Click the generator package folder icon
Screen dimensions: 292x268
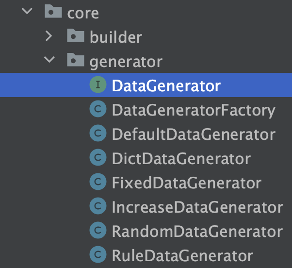[75, 61]
